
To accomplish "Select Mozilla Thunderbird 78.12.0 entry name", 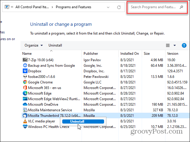I will pos(54,116).
